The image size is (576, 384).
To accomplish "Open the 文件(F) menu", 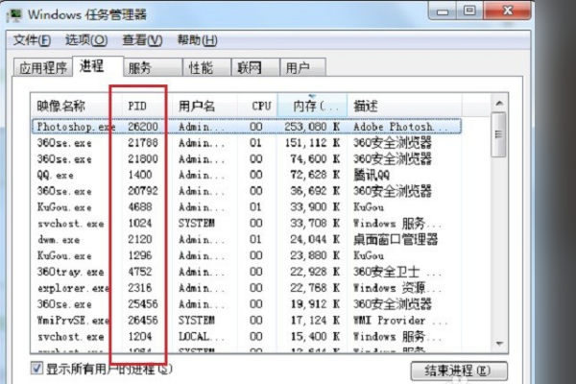I will (32, 40).
